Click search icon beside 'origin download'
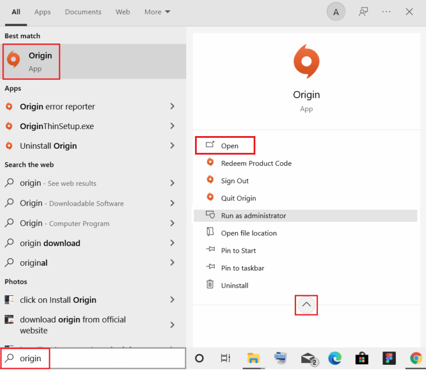 tap(9, 243)
